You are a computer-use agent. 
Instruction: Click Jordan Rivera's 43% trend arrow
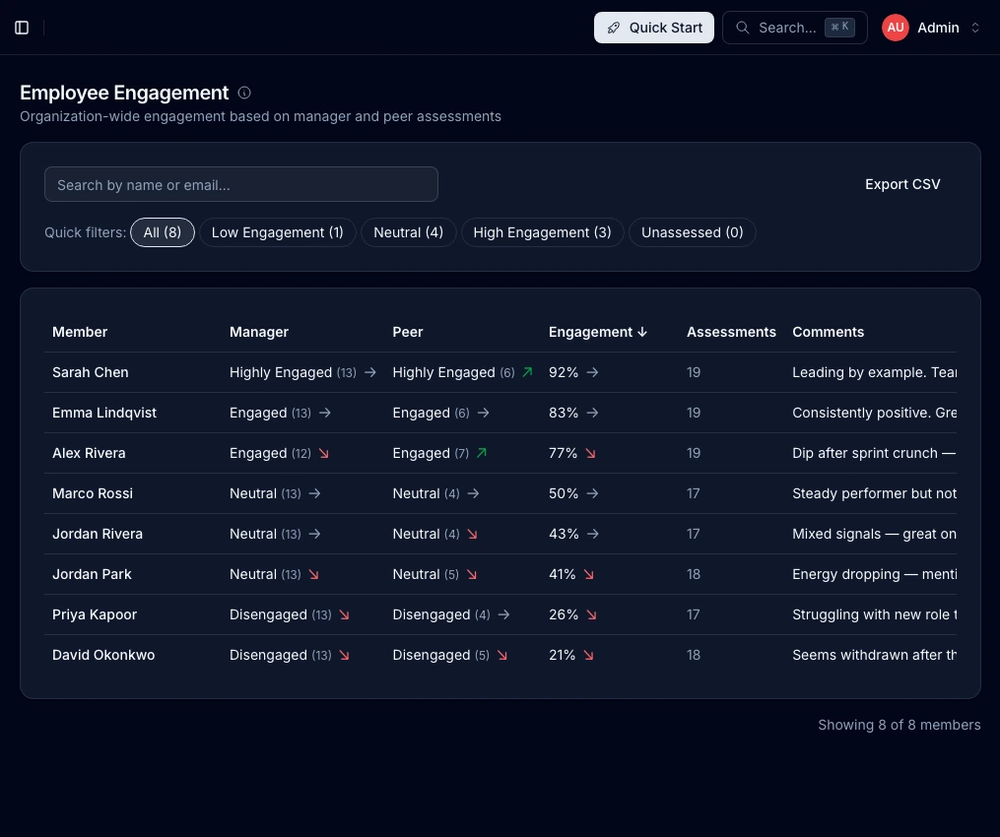[x=592, y=534]
